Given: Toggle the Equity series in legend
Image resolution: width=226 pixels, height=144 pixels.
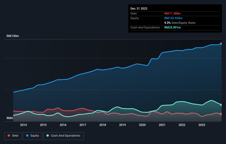Looking at the screenshot, I should [x=32, y=136].
